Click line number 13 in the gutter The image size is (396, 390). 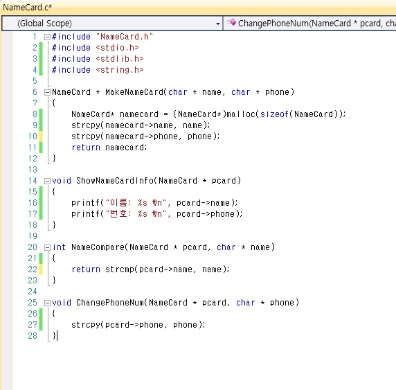(33, 170)
